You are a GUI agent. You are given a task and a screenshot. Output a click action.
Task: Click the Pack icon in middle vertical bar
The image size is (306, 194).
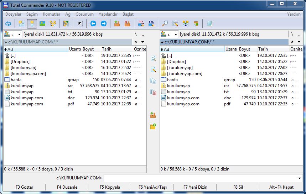pos(153,115)
